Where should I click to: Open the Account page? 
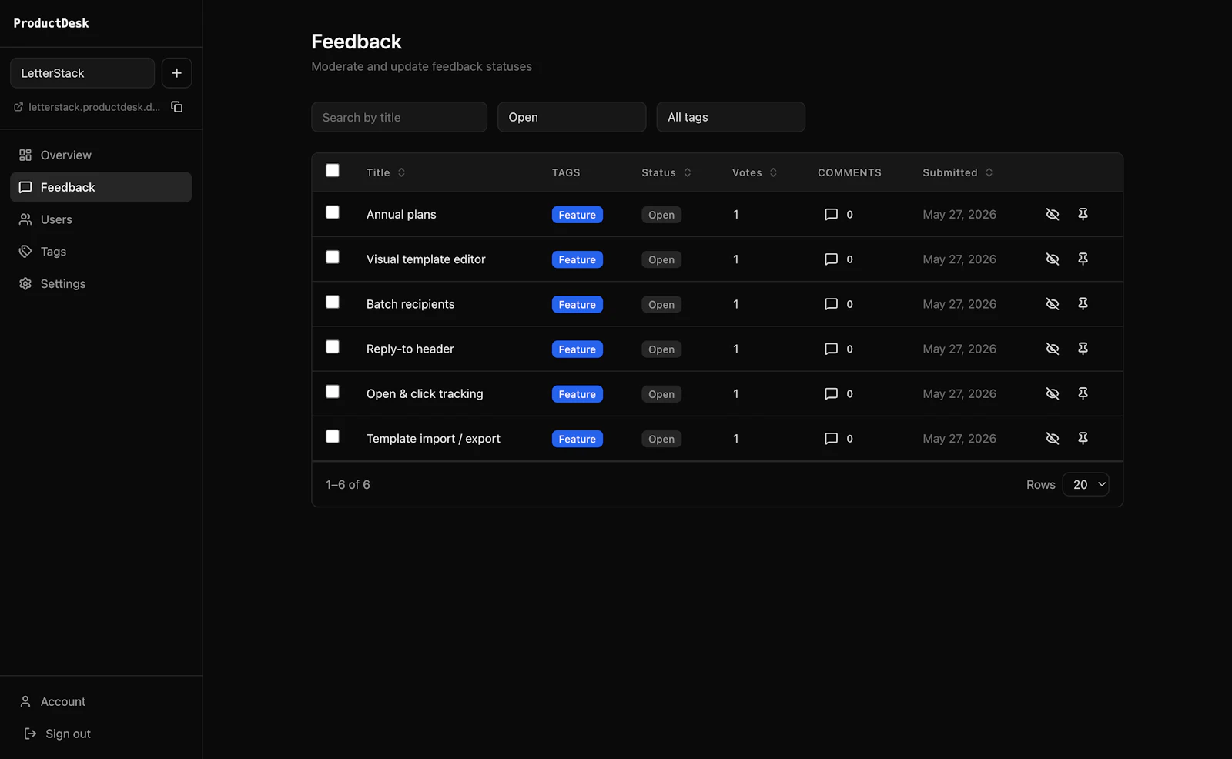[x=101, y=702]
